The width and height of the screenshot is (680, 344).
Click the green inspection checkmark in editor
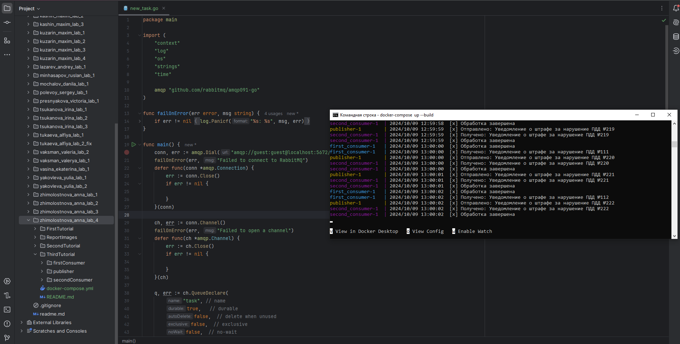(x=664, y=20)
